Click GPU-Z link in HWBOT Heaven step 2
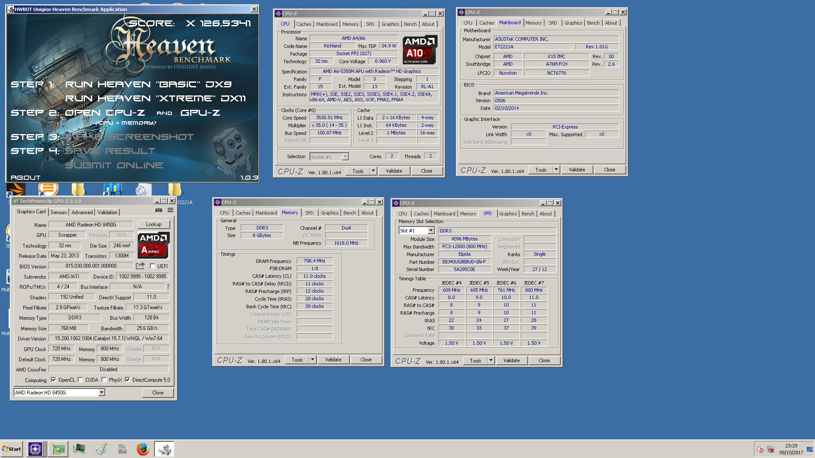 [x=200, y=113]
